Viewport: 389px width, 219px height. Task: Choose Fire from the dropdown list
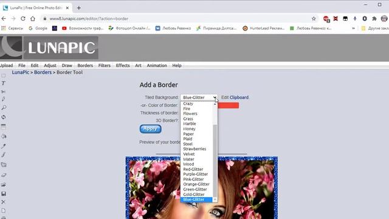point(187,109)
